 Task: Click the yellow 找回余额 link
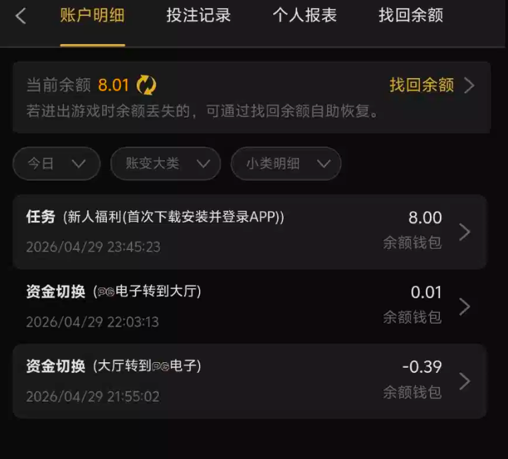point(421,85)
